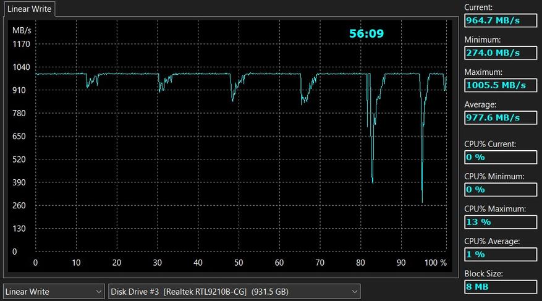Click the CPU% Maximum 13 % field
Image resolution: width=542 pixels, height=301 pixels.
coord(501,223)
